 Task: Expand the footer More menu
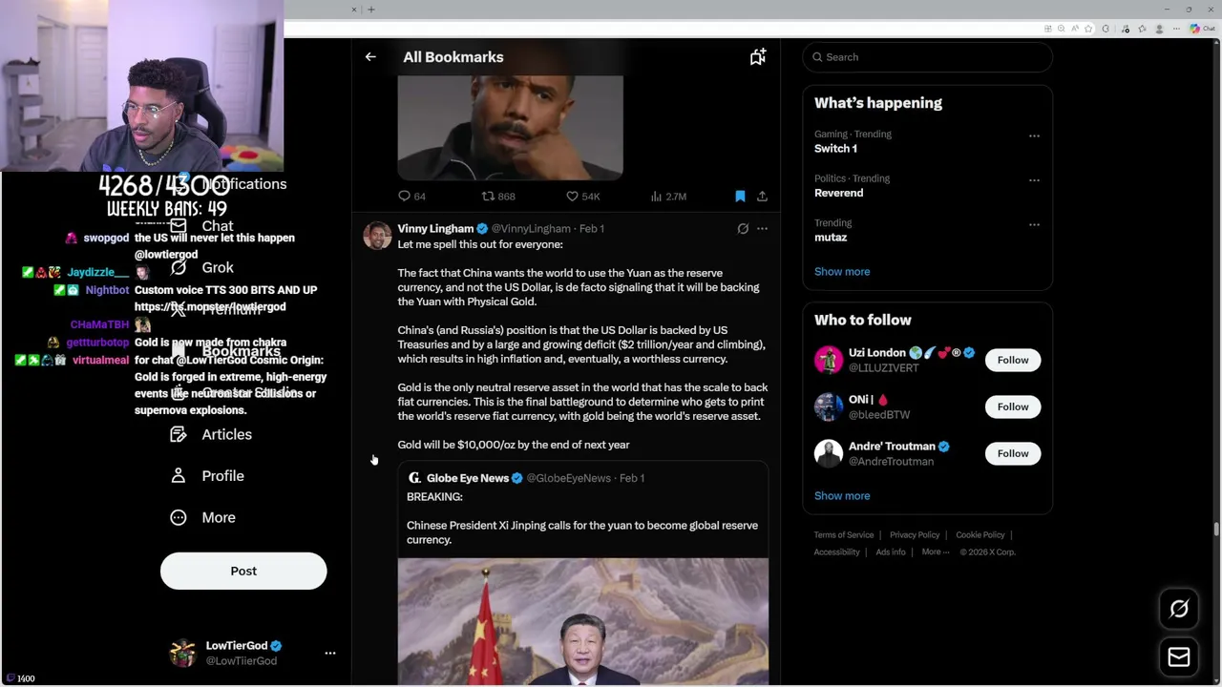pyautogui.click(x=936, y=552)
